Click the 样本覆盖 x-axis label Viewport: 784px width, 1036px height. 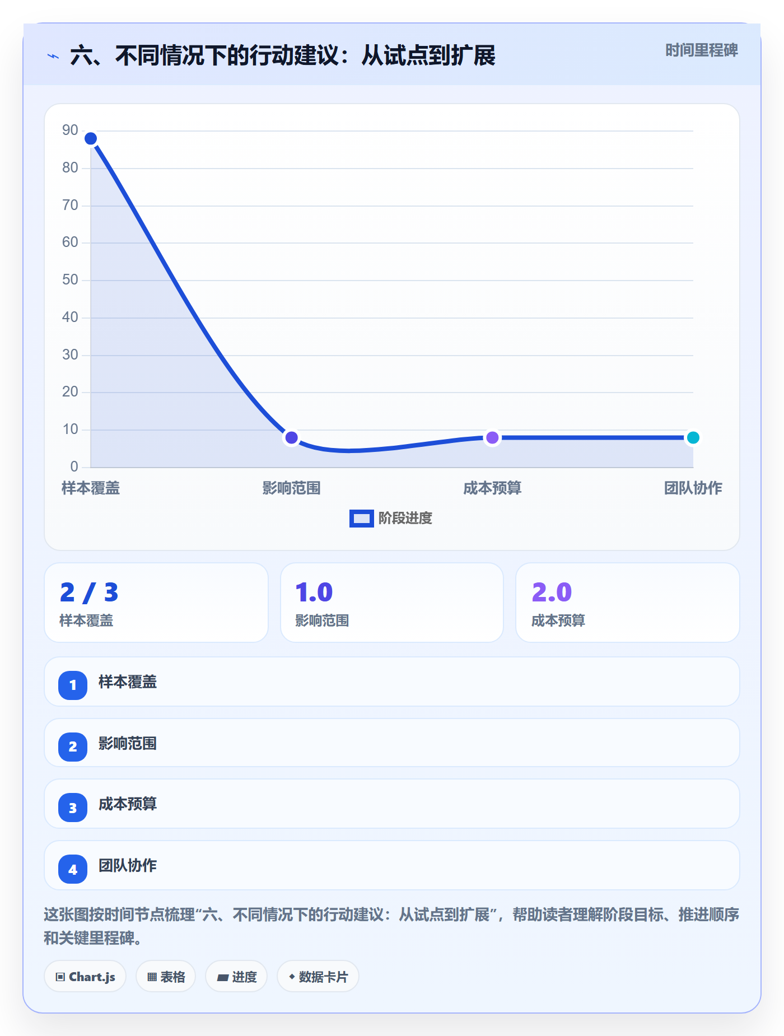[91, 488]
